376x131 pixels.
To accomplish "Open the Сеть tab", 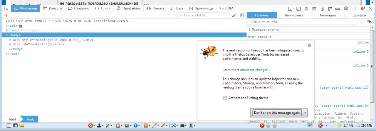I will click(x=176, y=8).
